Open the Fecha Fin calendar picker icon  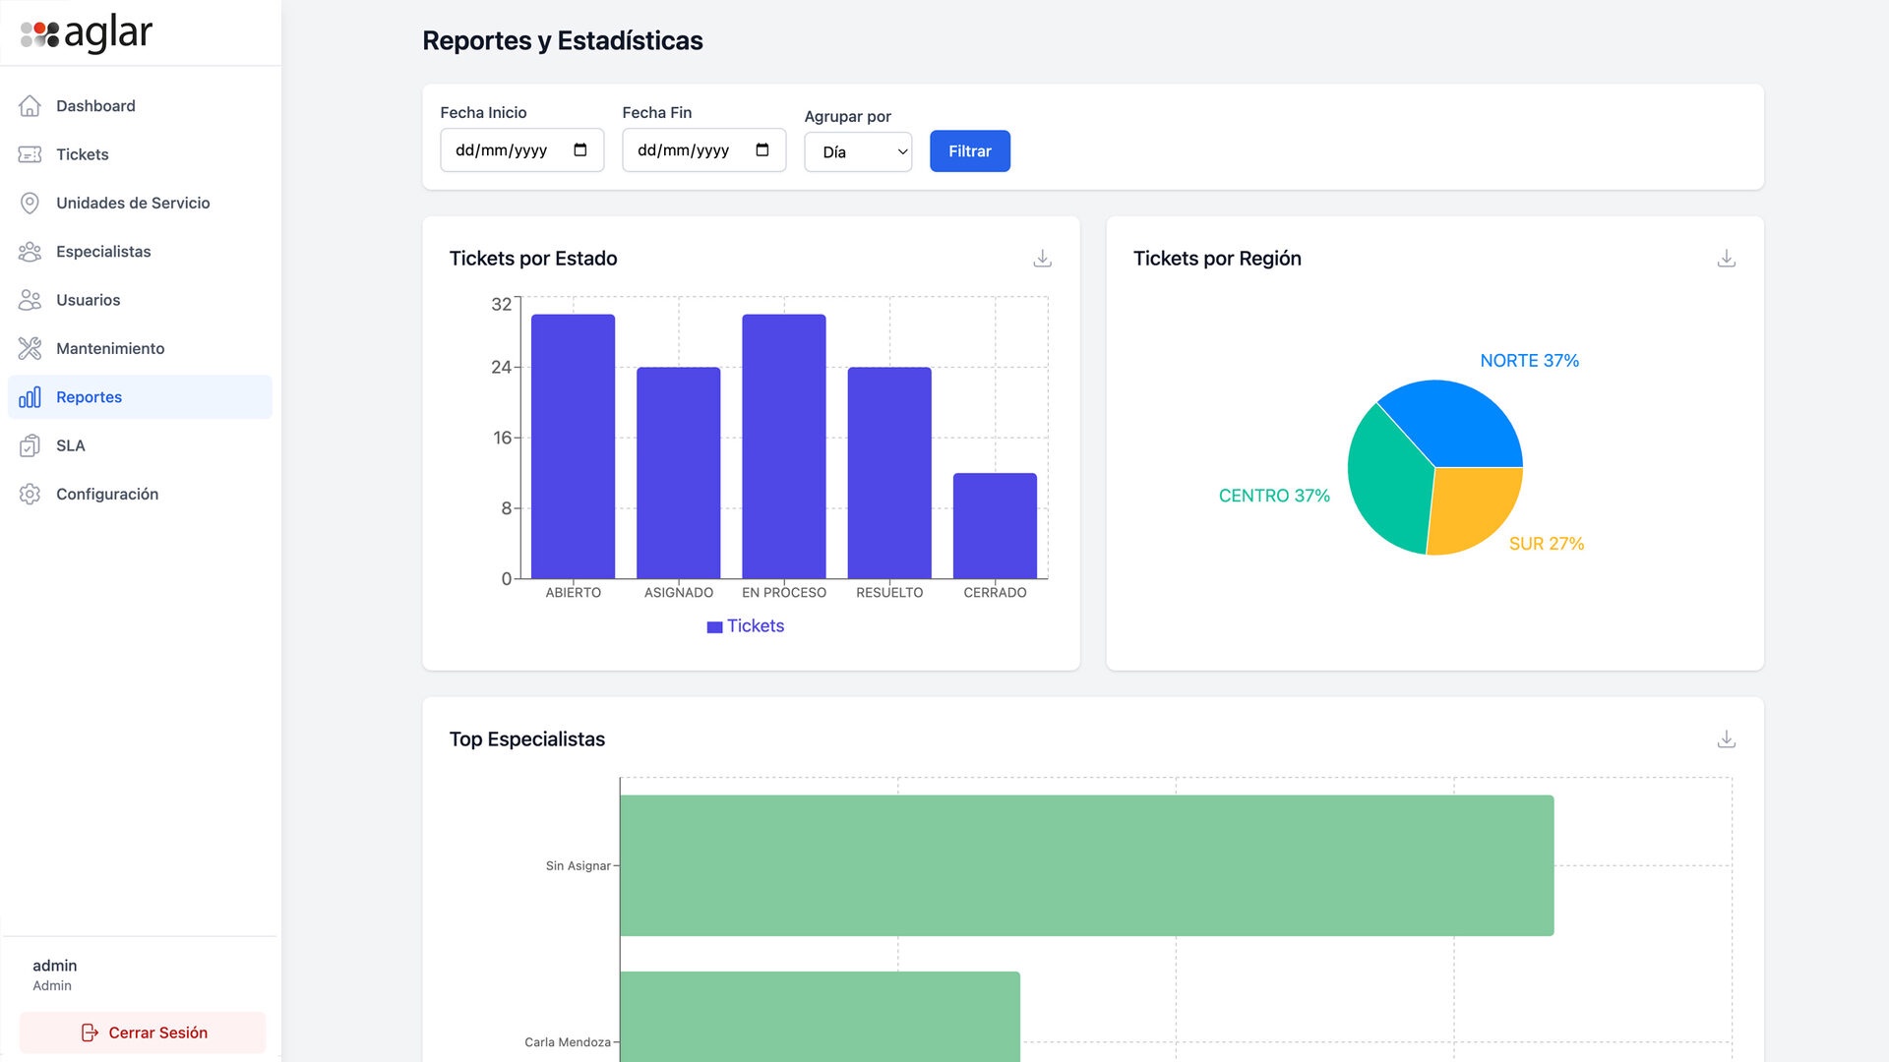click(x=762, y=150)
